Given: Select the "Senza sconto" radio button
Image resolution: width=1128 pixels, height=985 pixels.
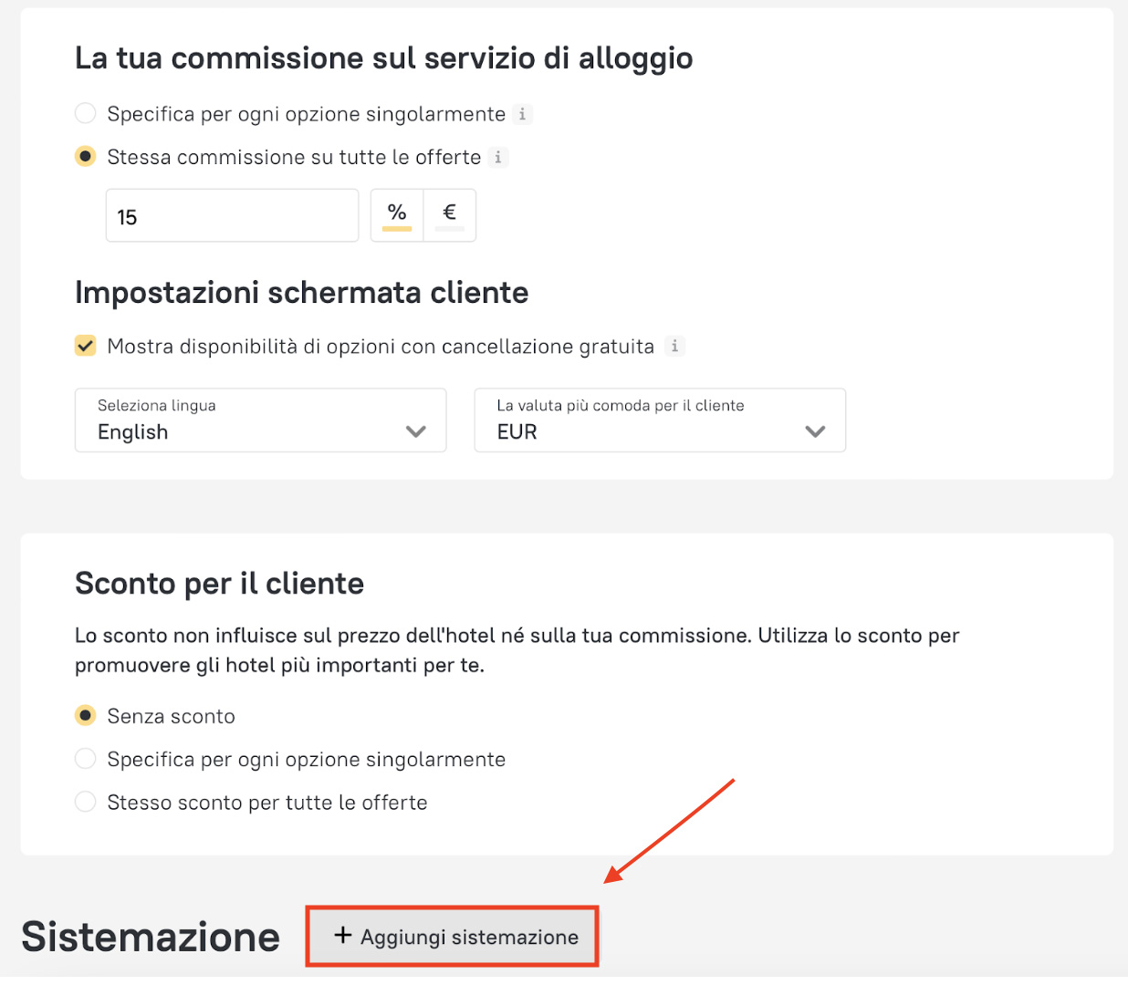Looking at the screenshot, I should click(85, 716).
